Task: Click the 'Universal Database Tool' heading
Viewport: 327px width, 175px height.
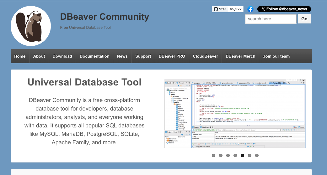Action: tap(84, 82)
